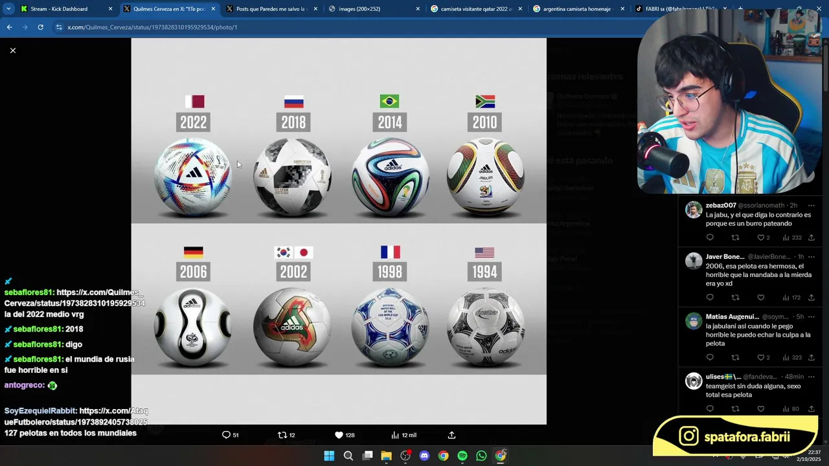The image size is (829, 466).
Task: Open Matias Augenui's profile avatar
Action: pos(694,320)
